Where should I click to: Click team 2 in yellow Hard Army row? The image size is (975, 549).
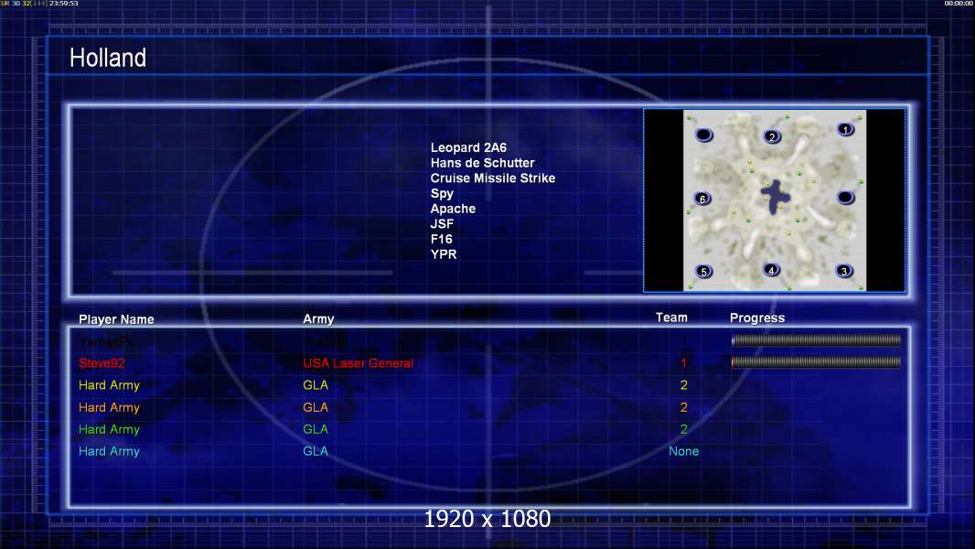(x=683, y=385)
